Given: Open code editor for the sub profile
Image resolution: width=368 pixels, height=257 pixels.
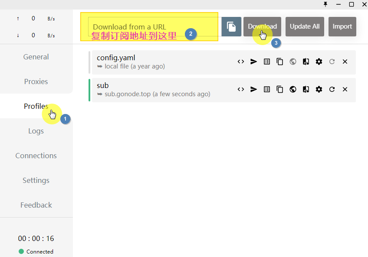Looking at the screenshot, I should (241, 89).
